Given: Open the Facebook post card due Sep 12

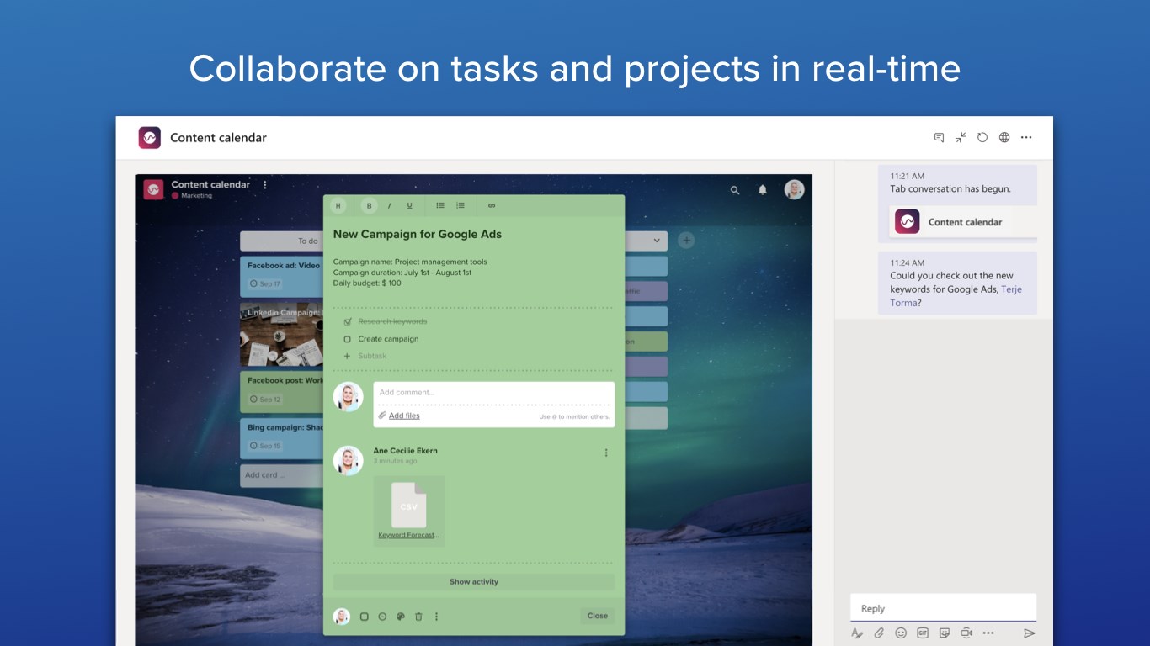Looking at the screenshot, I should pos(282,391).
